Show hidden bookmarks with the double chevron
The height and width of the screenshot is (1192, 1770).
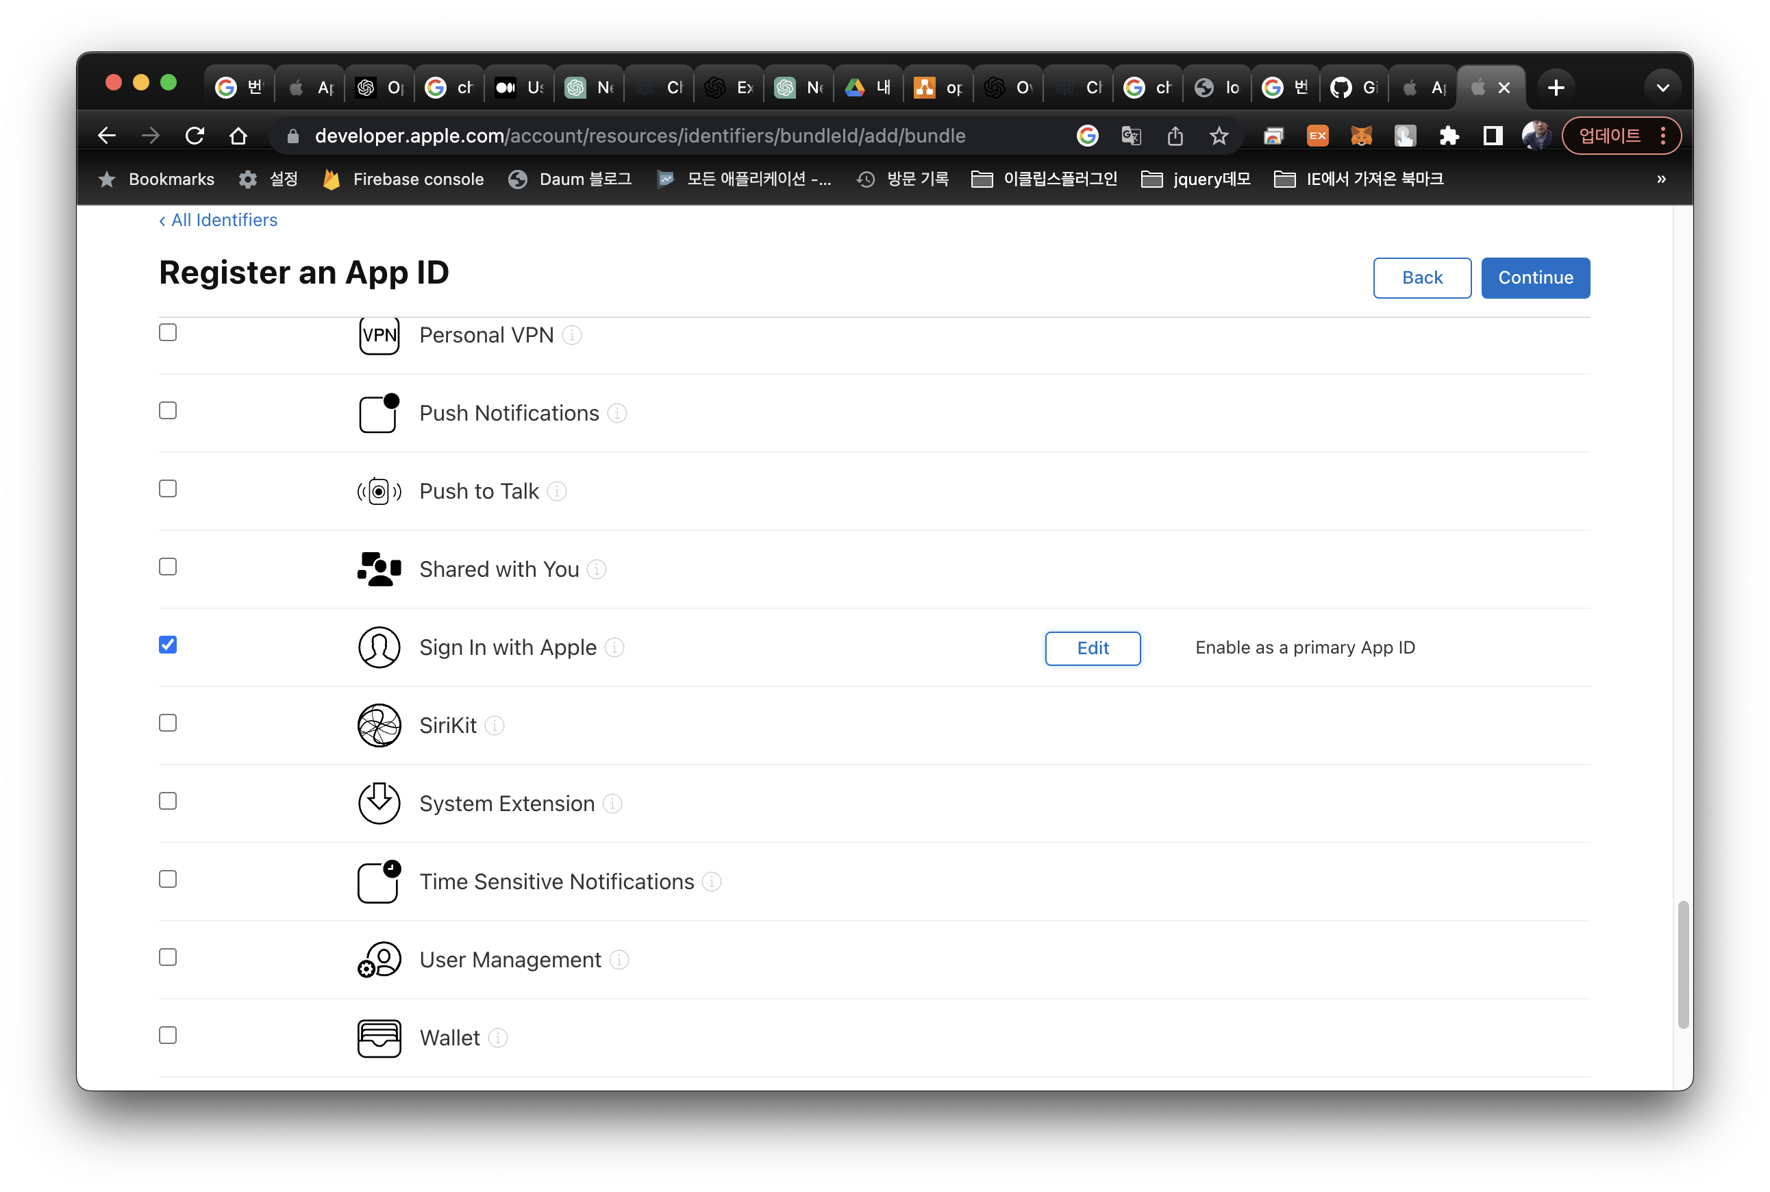pos(1660,179)
